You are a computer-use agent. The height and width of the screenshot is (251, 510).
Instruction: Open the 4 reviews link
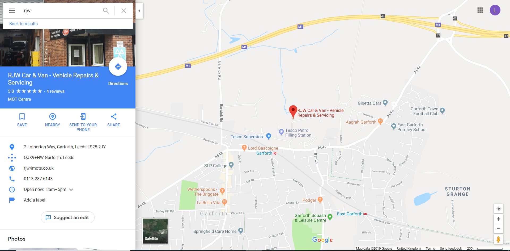pyautogui.click(x=56, y=91)
